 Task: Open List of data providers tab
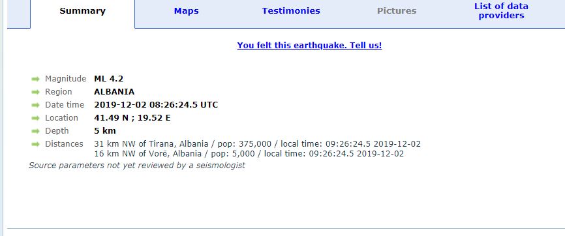point(501,11)
